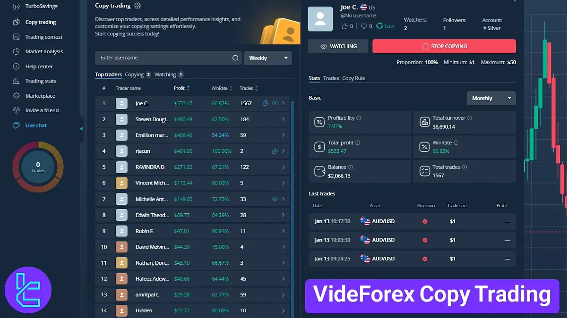Screen dimensions: 567x318
Task: Toggle watching eye on Joe C.'s row
Action: pyautogui.click(x=275, y=103)
